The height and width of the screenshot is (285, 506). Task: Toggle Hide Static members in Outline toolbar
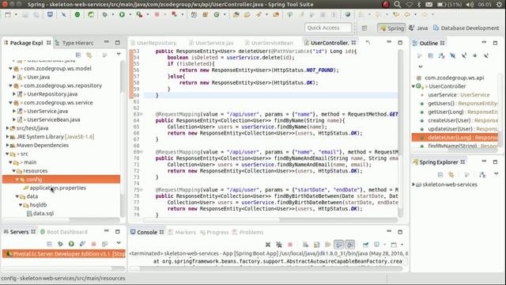[x=464, y=56]
